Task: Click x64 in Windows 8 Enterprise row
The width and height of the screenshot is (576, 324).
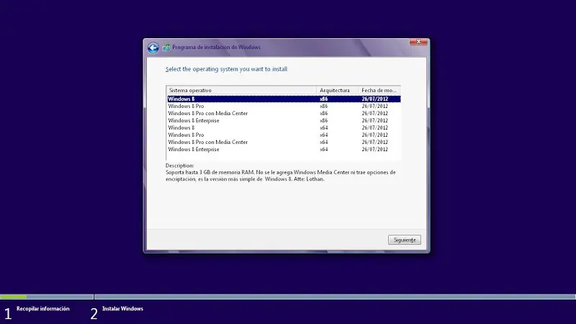Action: point(323,150)
